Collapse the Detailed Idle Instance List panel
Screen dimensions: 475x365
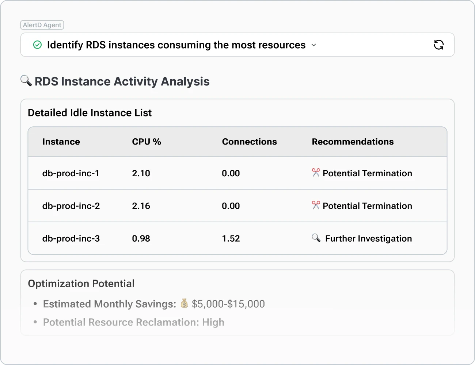90,113
